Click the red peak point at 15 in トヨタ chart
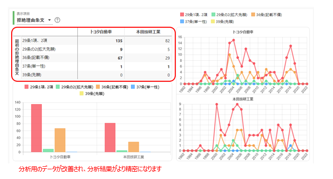The height and width of the screenshot is (179, 333). [x=234, y=40]
